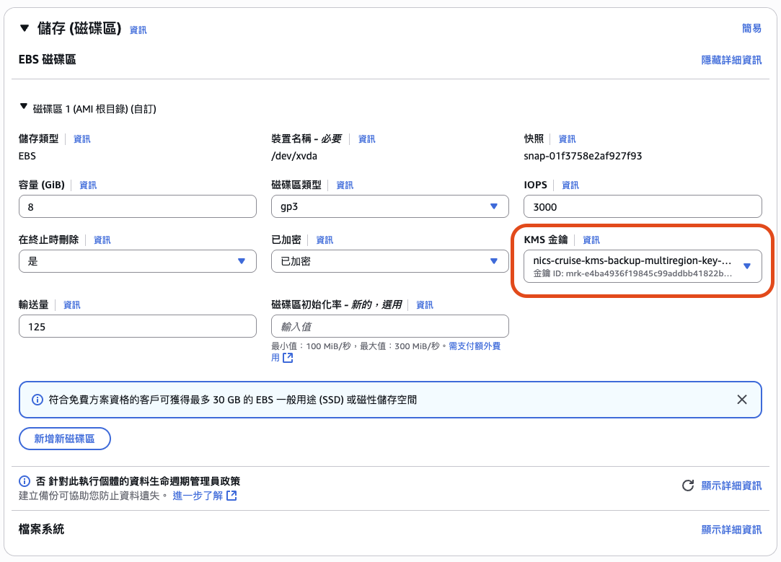The height and width of the screenshot is (562, 781).
Task: Dismiss the 30 GB EBS free tier banner
Action: pyautogui.click(x=742, y=399)
